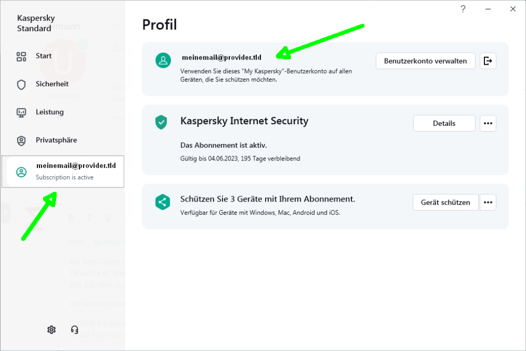Click the Start grid icon in sidebar

click(x=22, y=56)
